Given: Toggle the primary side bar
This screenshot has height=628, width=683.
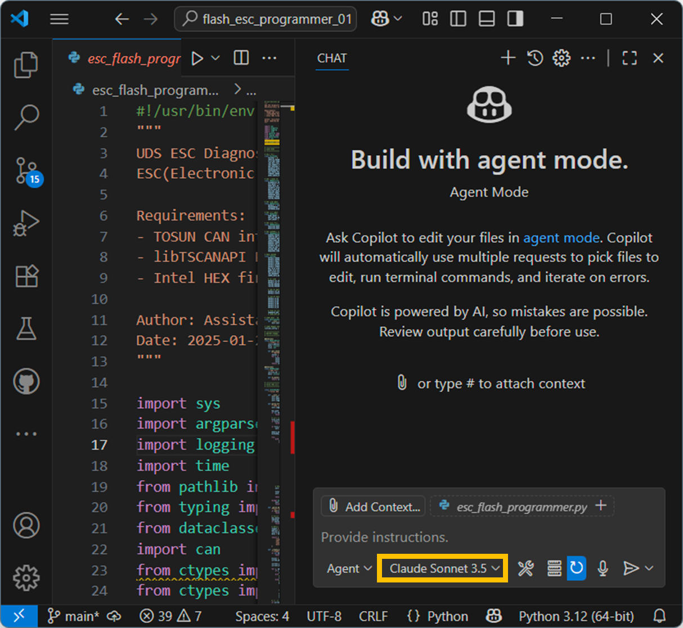Looking at the screenshot, I should point(459,19).
